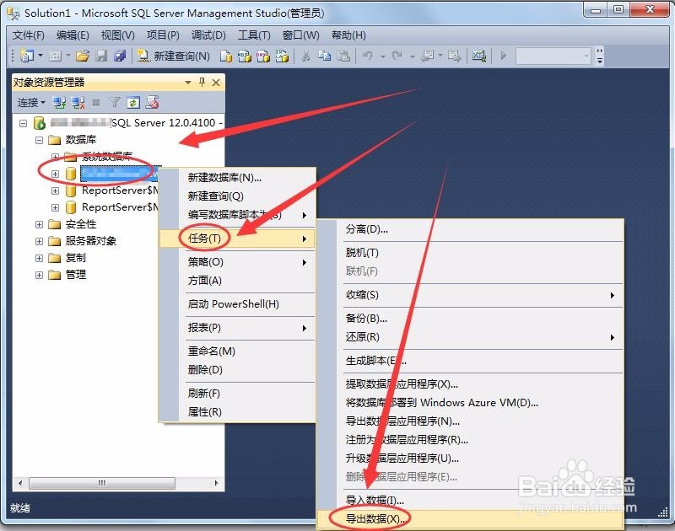Screen dimensions: 675x531
Task: Click the Open File folder icon
Action: pos(83,56)
